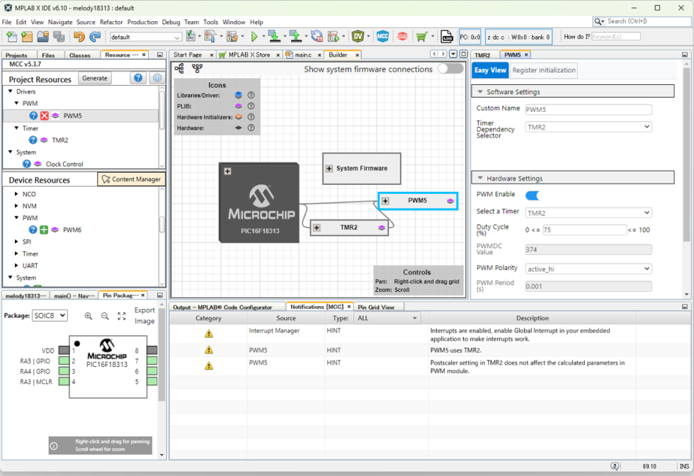The image size is (694, 476).
Task: Toggle Show system firmware connections switch
Action: [x=450, y=69]
